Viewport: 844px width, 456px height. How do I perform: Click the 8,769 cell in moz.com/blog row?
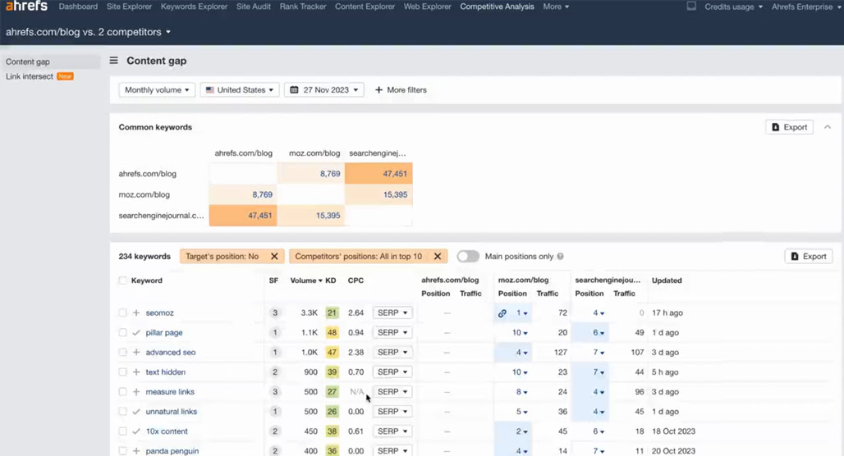click(243, 194)
